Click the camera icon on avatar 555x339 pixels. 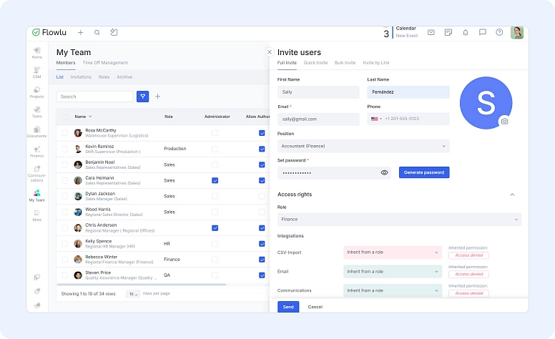504,122
